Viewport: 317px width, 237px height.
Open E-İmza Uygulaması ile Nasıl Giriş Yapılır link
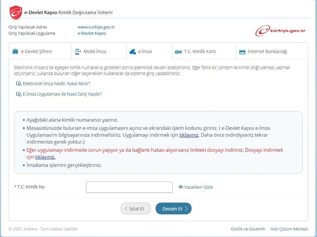(x=62, y=94)
